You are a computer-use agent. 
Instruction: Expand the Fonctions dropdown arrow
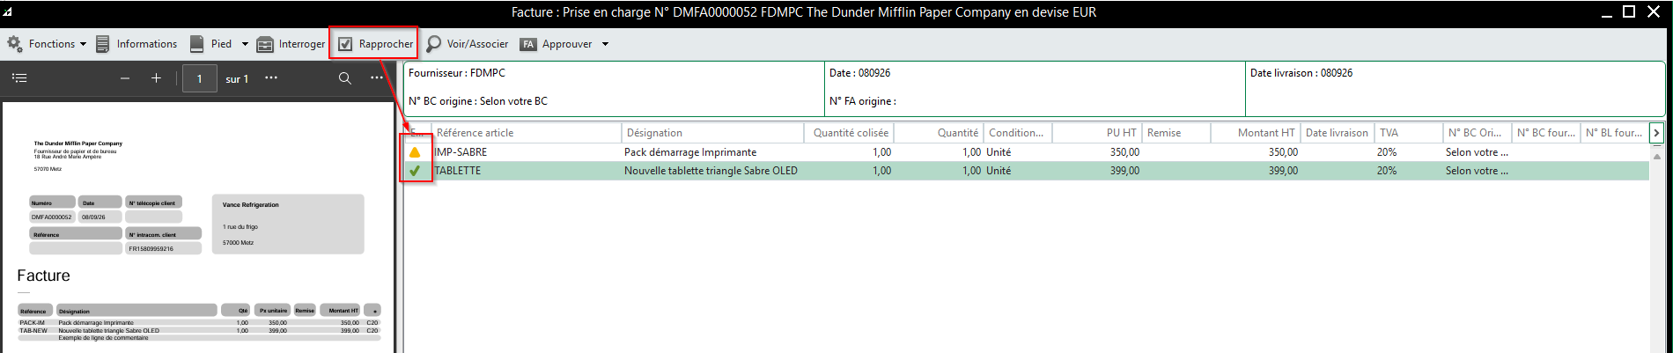[x=83, y=44]
